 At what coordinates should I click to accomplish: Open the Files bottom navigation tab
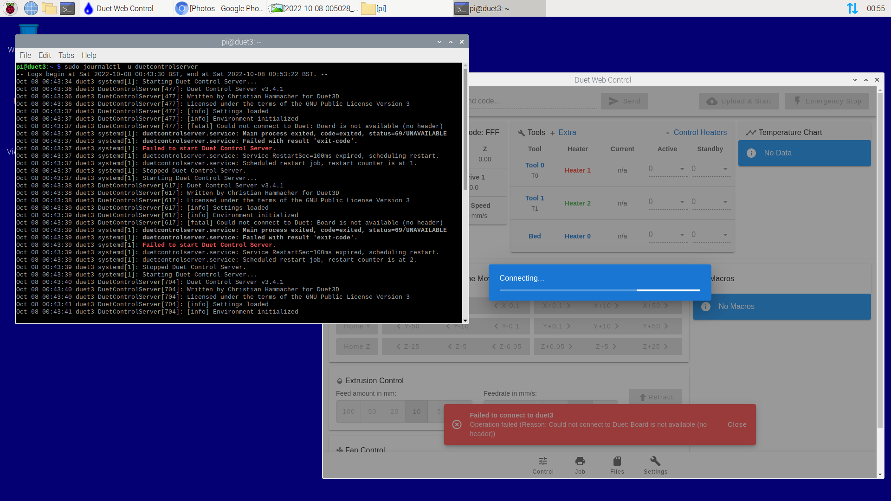tap(617, 465)
